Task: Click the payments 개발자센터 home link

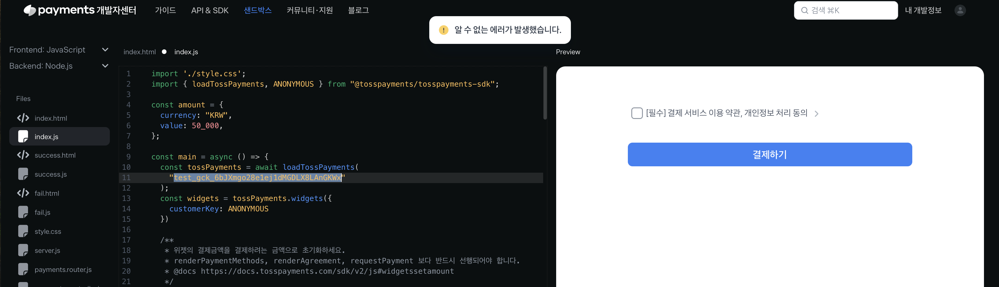Action: [x=80, y=10]
